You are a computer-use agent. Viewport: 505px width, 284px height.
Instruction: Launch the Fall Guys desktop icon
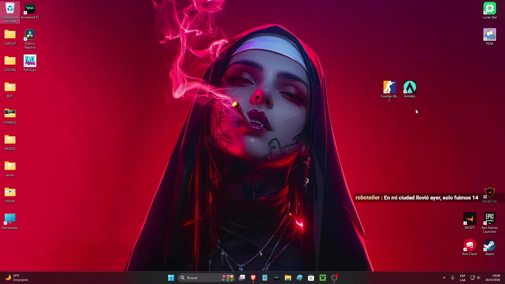click(30, 64)
